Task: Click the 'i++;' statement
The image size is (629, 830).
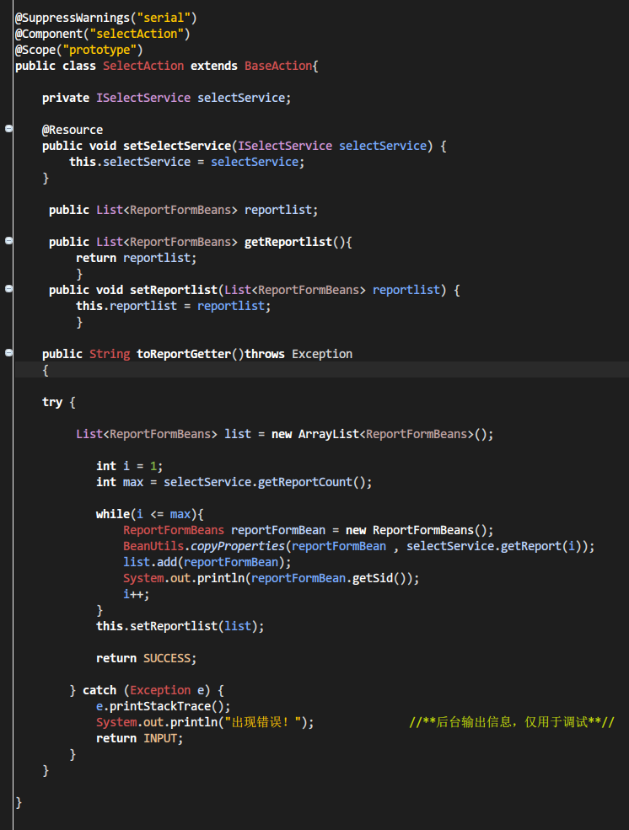Action: [136, 594]
